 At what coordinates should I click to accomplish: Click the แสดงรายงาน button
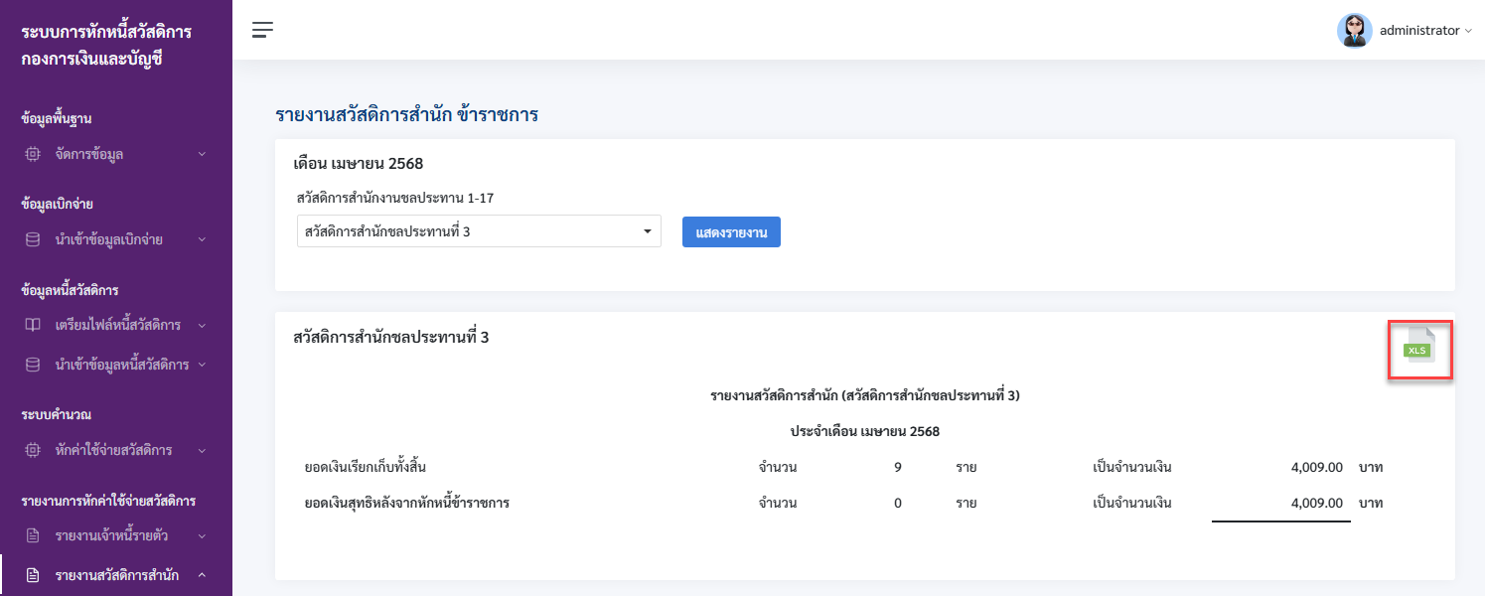(x=731, y=231)
